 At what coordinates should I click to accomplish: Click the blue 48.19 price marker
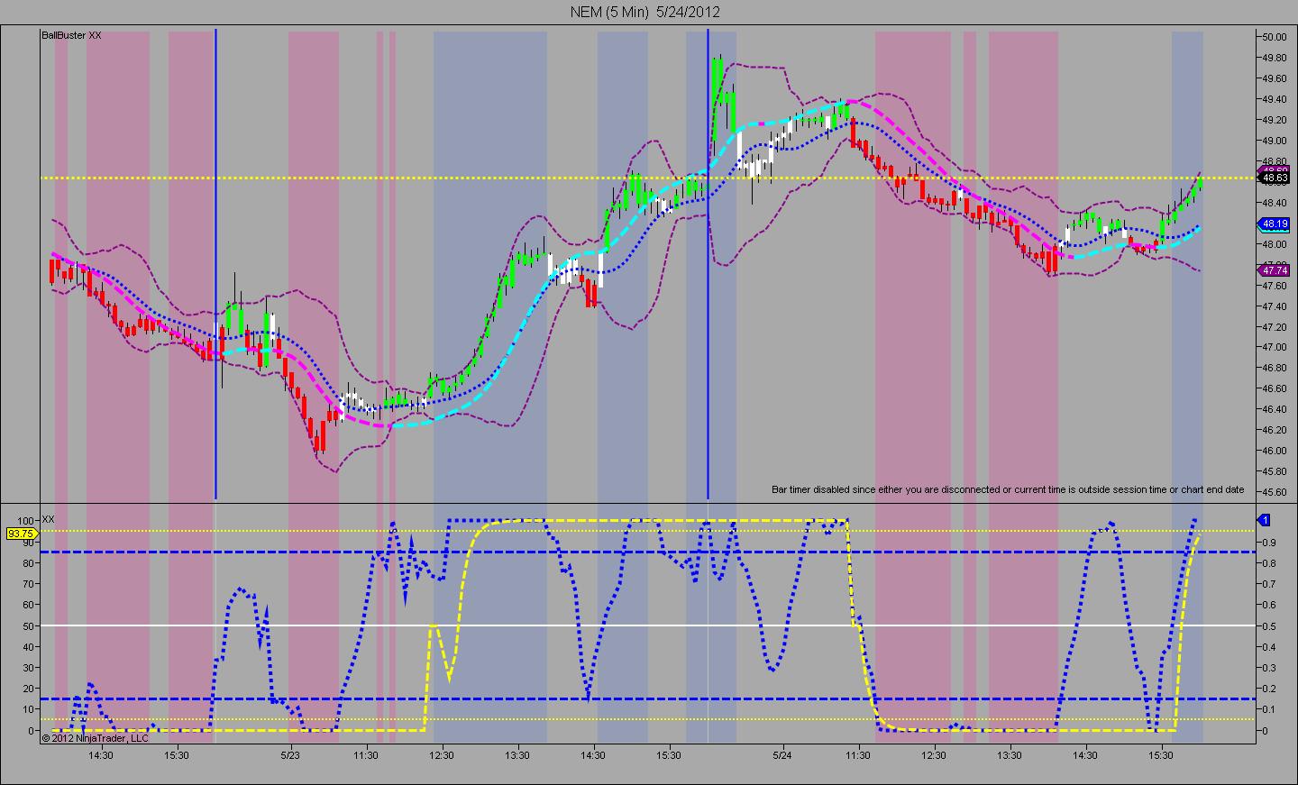pos(1275,224)
